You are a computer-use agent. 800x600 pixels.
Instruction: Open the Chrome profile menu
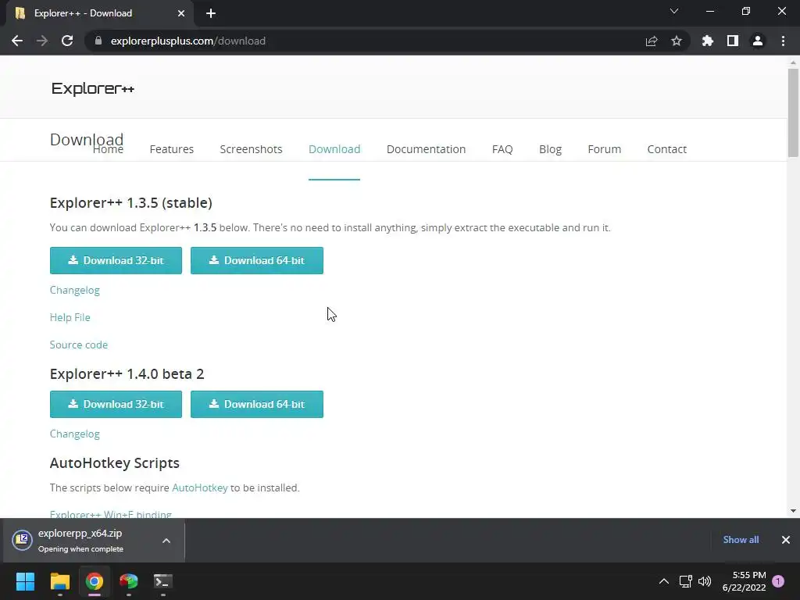[758, 41]
